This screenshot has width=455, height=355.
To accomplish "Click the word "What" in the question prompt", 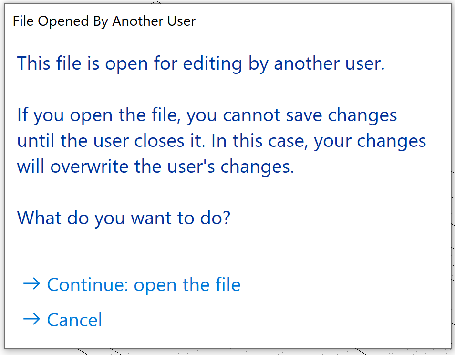I will click(x=40, y=218).
